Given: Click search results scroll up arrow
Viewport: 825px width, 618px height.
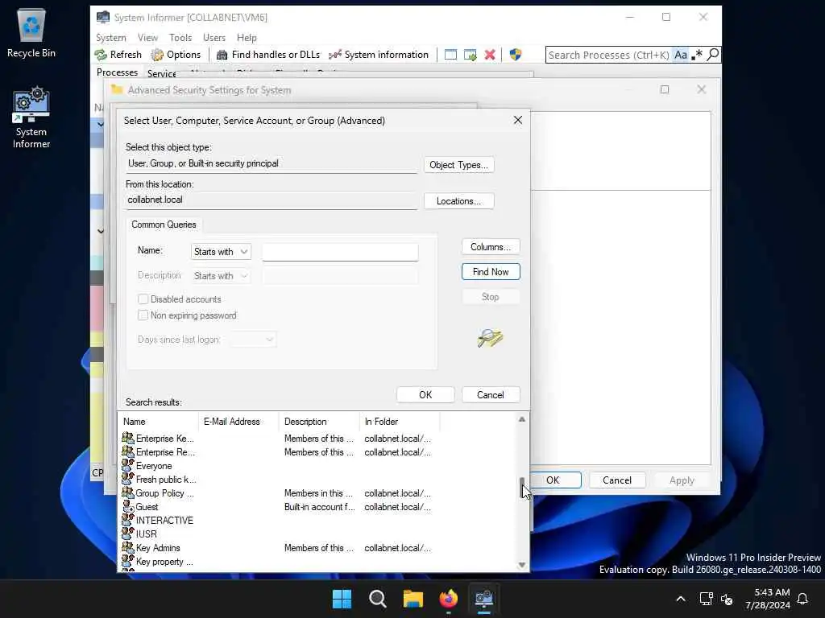Looking at the screenshot, I should click(522, 419).
